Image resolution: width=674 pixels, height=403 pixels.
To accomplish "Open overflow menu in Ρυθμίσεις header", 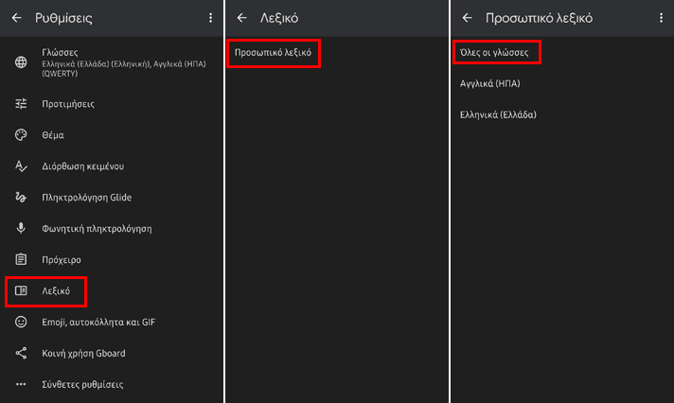I will pos(210,18).
